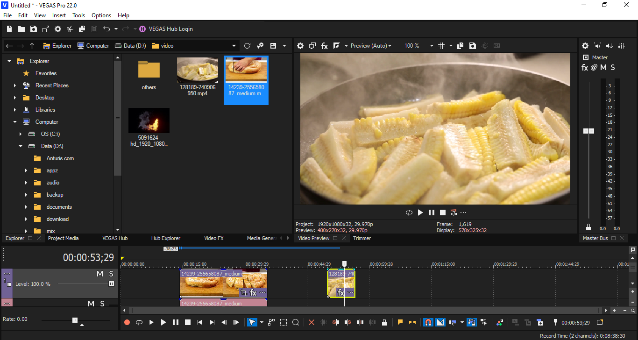Open the preview zoom percentage dropdown
This screenshot has width=638, height=340.
tap(418, 45)
